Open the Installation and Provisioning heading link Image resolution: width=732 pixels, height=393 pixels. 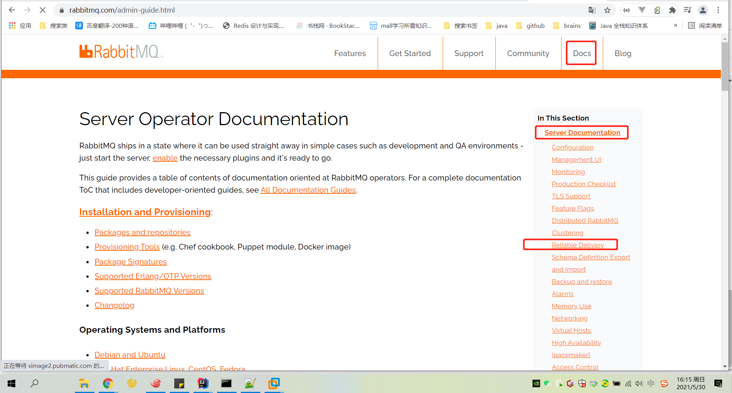pyautogui.click(x=145, y=212)
